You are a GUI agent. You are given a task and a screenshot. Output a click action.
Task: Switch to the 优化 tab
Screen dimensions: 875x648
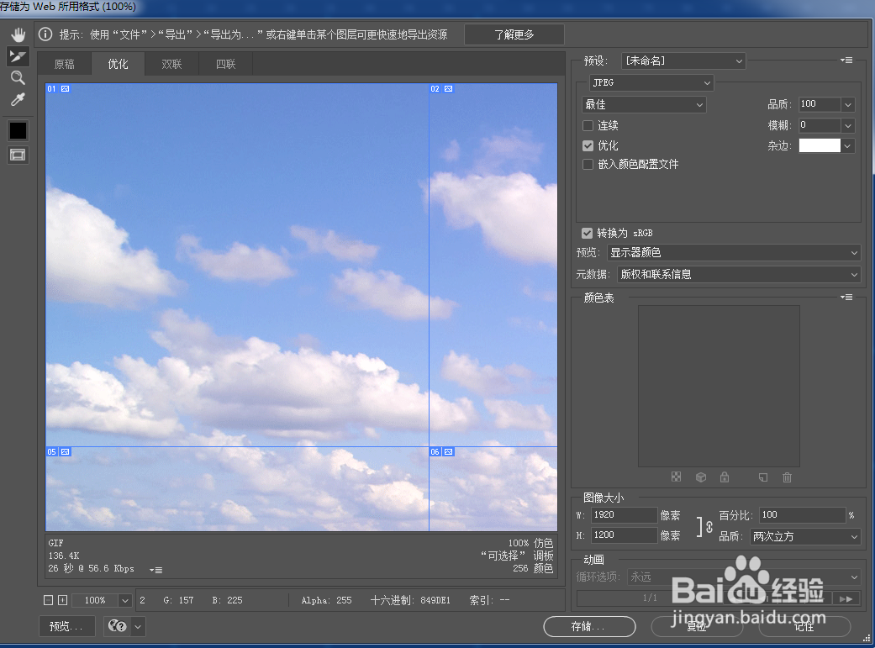(118, 64)
